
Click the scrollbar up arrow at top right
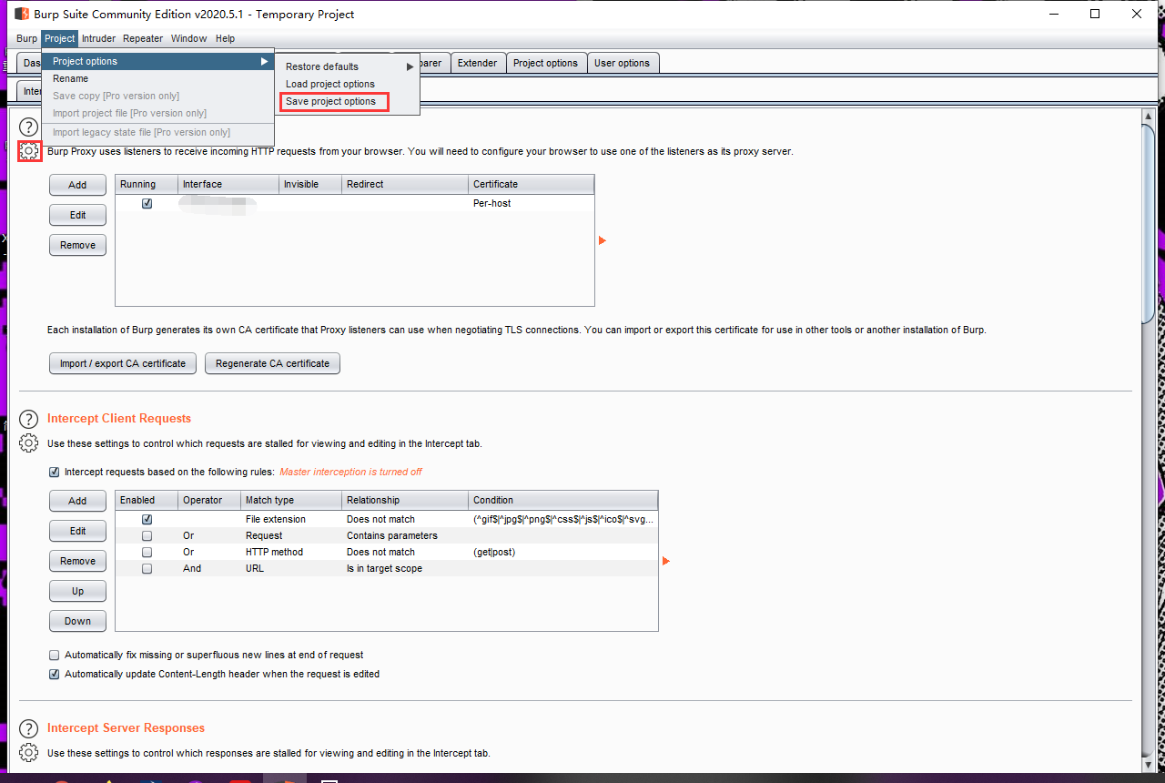click(1149, 116)
